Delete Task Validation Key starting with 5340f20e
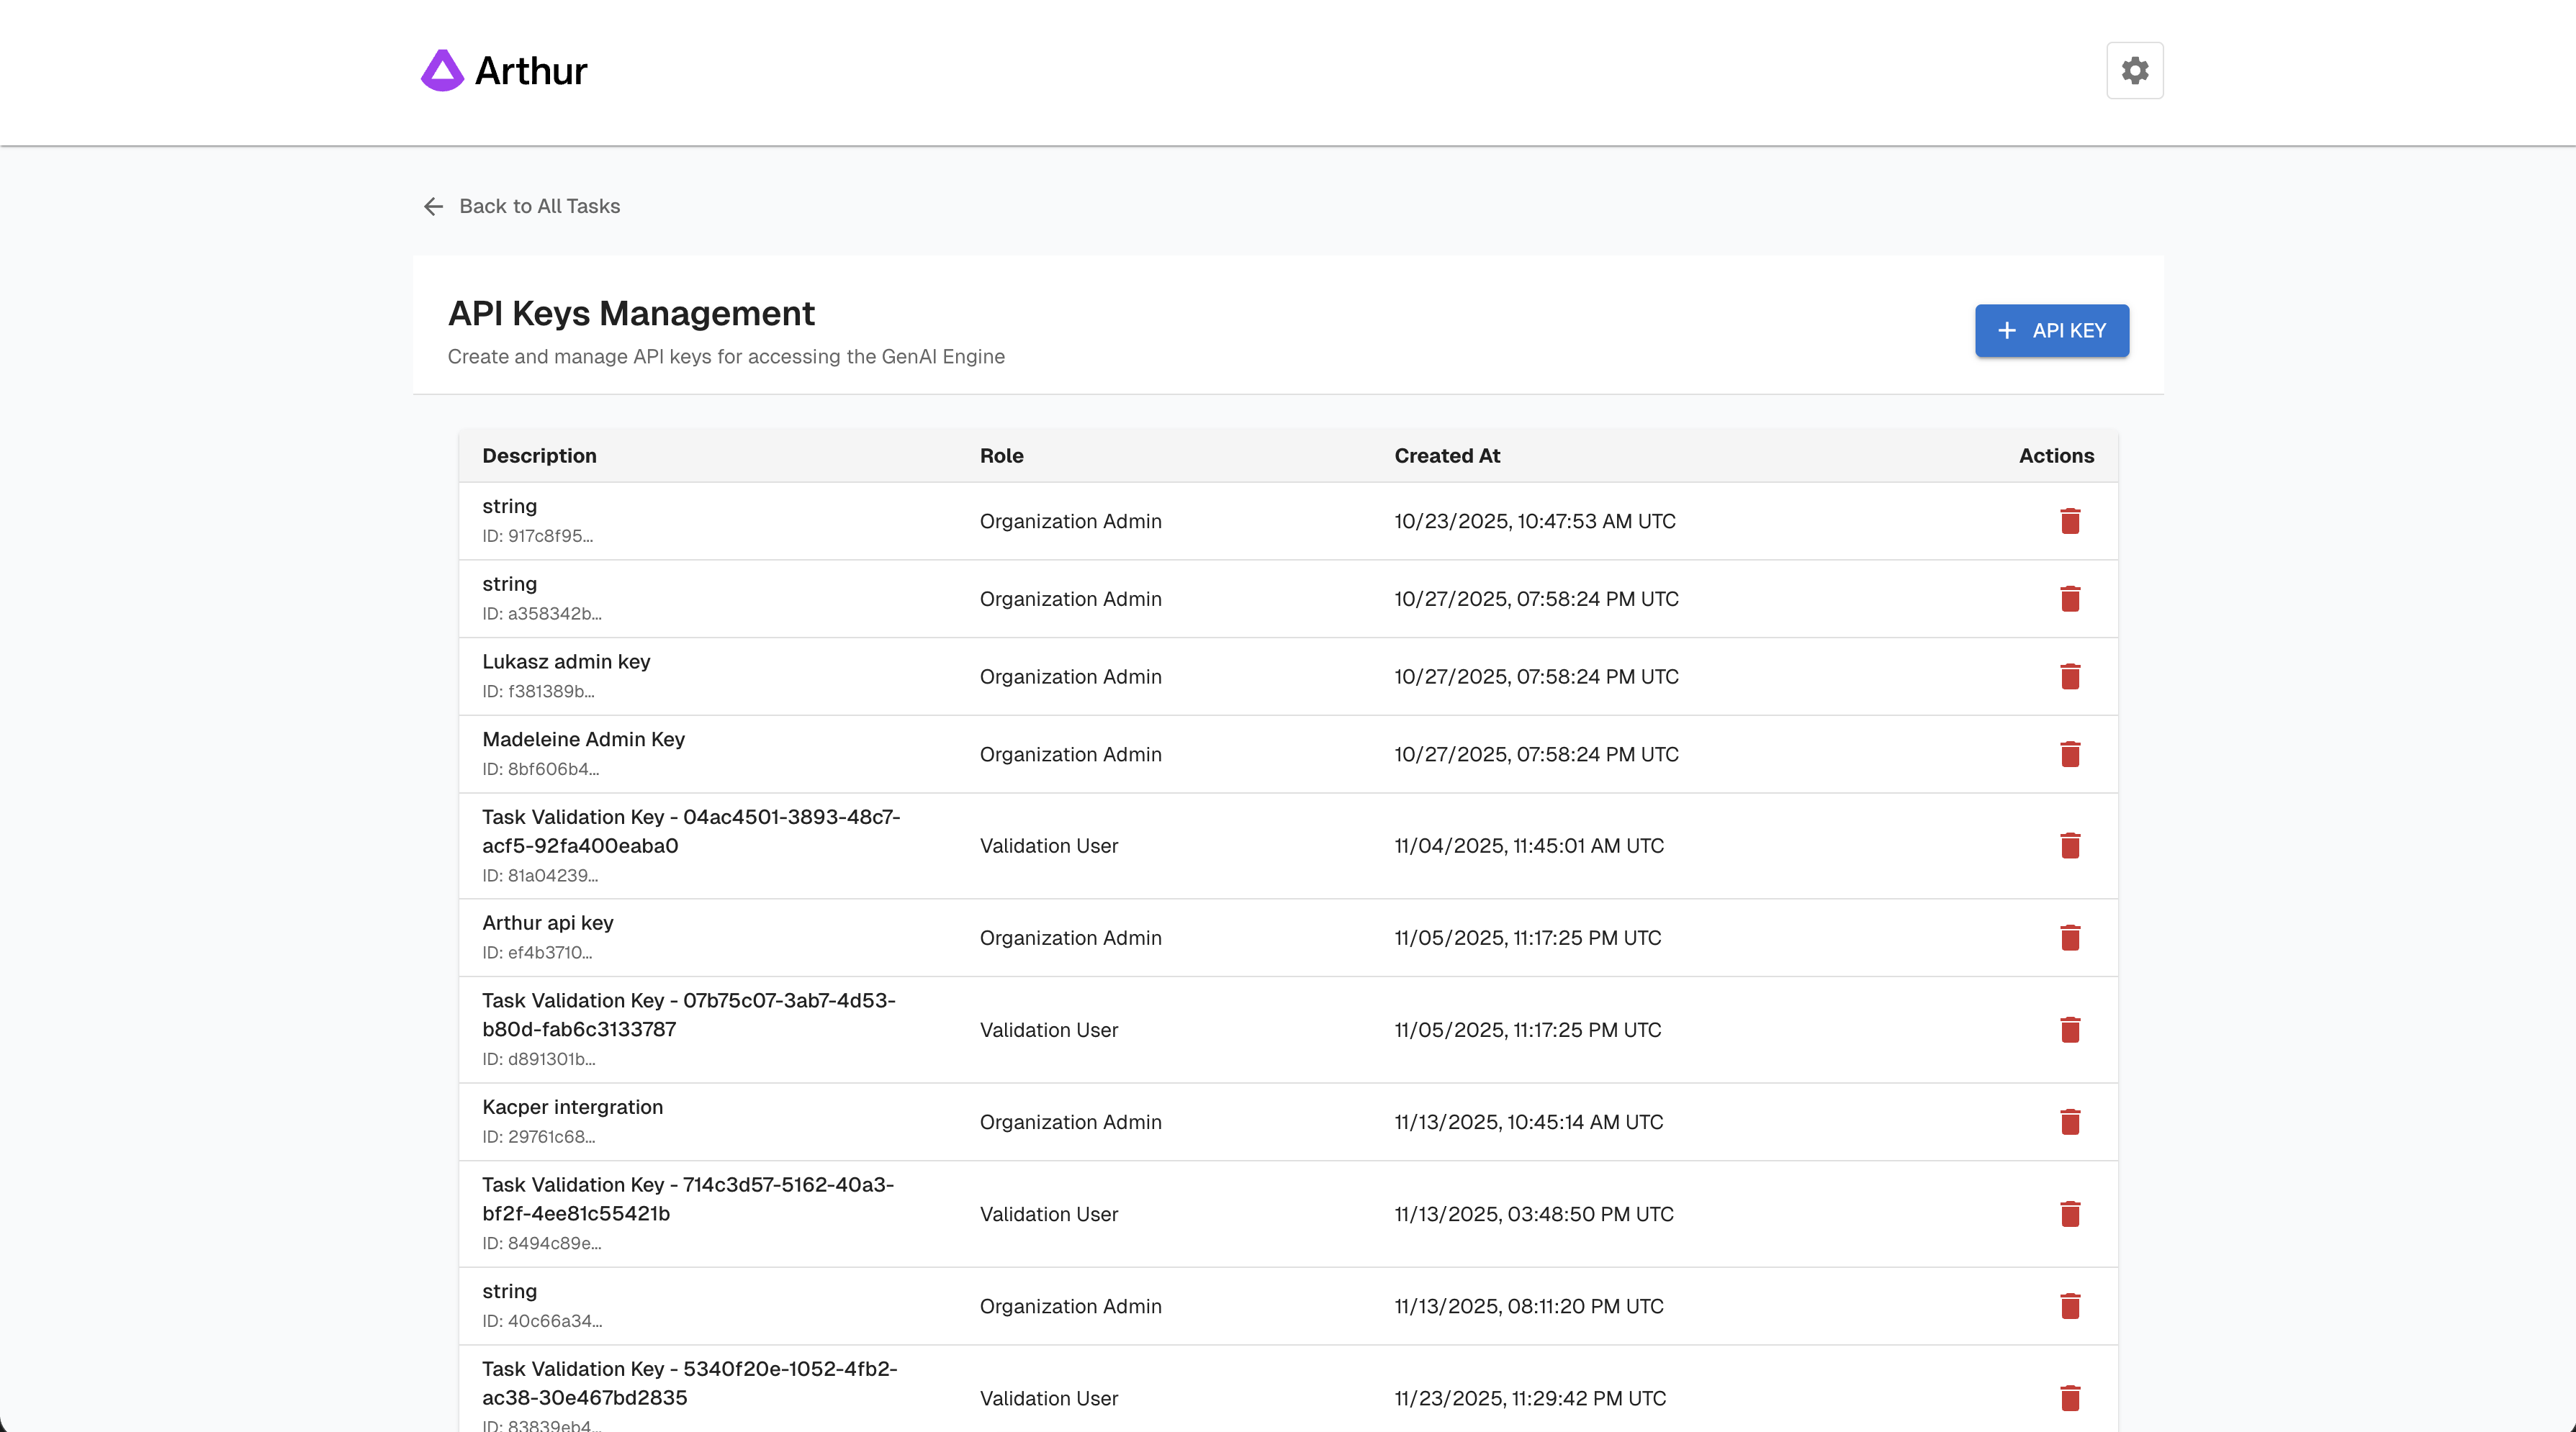The image size is (2576, 1432). coord(2071,1398)
